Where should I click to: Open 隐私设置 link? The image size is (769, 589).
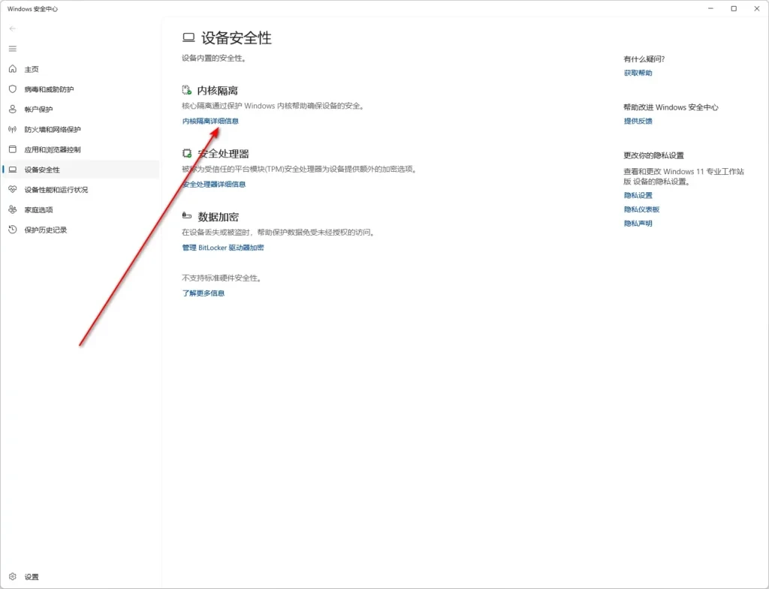[638, 195]
